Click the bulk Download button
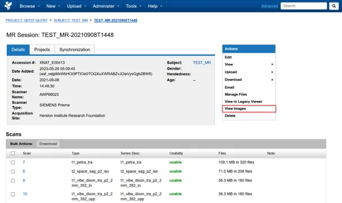342x203 pixels. pos(48,144)
